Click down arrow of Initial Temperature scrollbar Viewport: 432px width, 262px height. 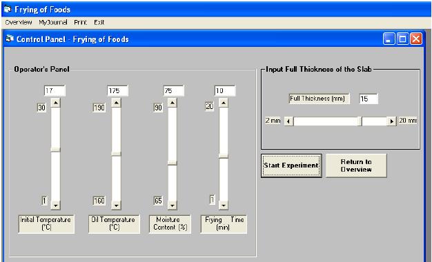[x=56, y=205]
